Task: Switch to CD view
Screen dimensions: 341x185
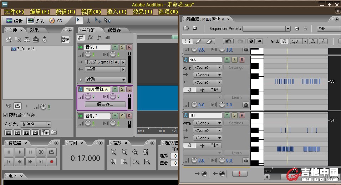Action: (56, 21)
